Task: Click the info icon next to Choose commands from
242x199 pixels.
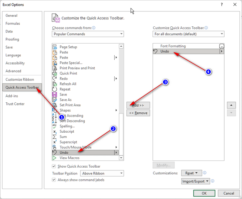Action: coord(94,28)
